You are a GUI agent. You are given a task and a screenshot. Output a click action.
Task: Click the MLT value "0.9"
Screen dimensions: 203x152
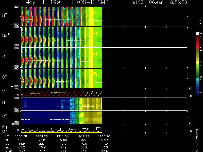pyautogui.click(x=84, y=144)
